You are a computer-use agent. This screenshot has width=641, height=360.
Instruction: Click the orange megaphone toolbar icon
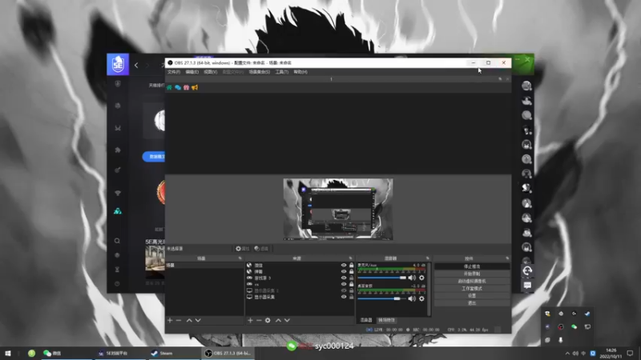[x=195, y=87]
